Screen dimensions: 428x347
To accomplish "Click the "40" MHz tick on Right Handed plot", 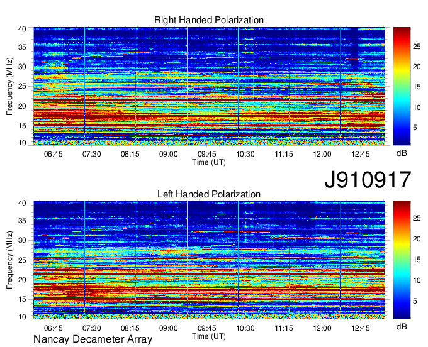I will point(22,29).
